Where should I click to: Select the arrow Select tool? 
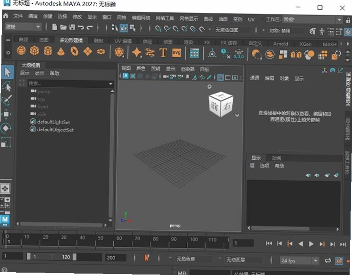[x=7, y=72]
